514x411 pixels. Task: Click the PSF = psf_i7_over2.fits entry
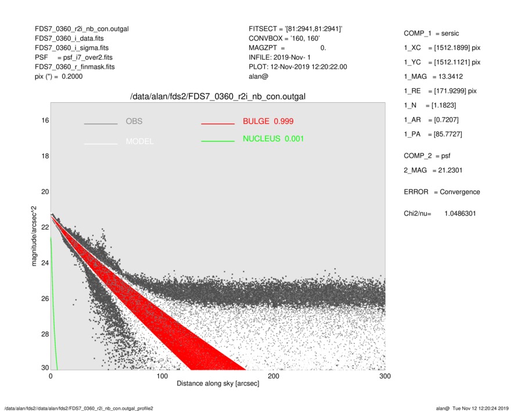74,57
